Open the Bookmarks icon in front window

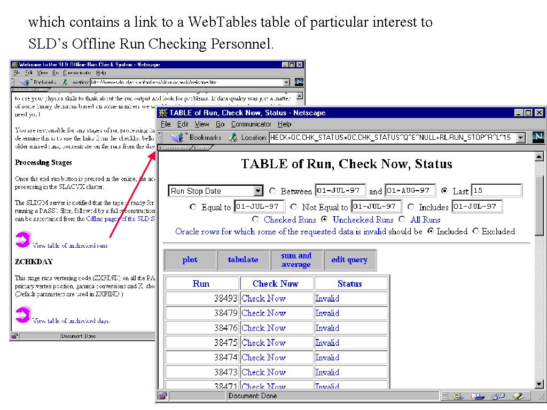177,137
